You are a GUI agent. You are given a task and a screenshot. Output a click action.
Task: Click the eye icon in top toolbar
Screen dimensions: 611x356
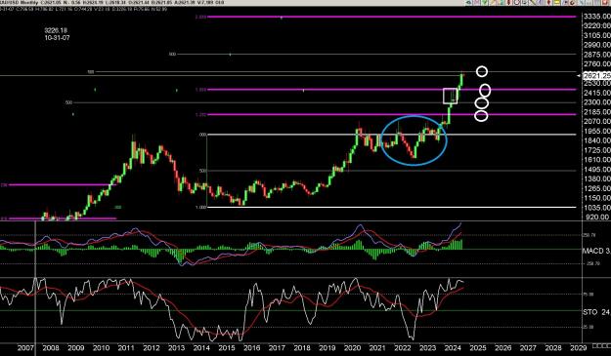pyautogui.click(x=469, y=2)
